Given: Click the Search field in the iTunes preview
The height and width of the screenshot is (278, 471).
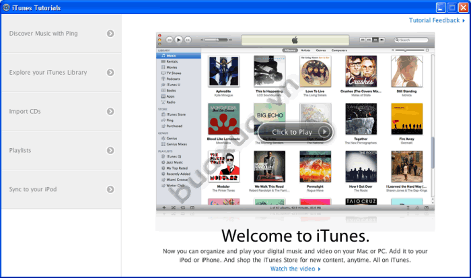Looking at the screenshot, I should tap(411, 40).
